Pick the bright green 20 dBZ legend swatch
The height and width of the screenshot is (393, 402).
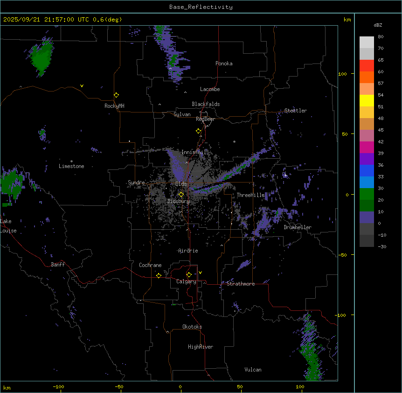click(367, 194)
